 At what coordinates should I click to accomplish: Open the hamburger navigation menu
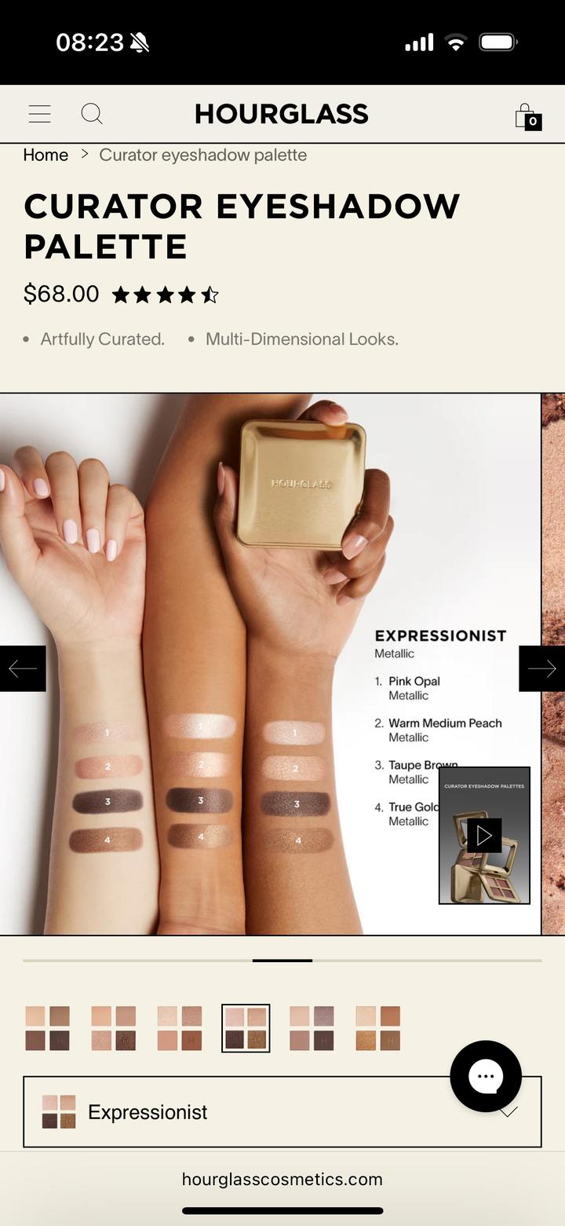click(x=40, y=114)
